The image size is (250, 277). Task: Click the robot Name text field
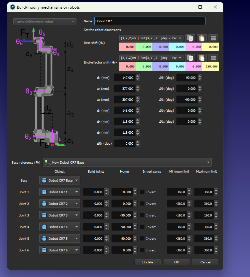[150, 21]
